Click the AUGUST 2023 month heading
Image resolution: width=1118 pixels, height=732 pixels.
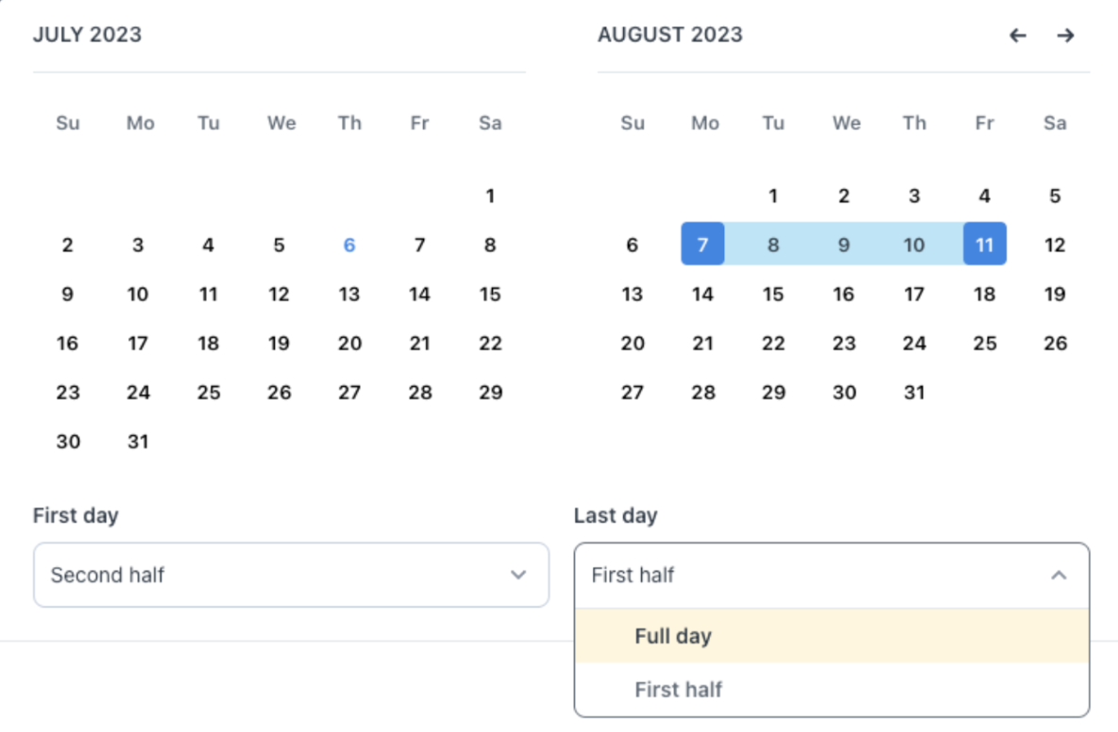(x=670, y=34)
